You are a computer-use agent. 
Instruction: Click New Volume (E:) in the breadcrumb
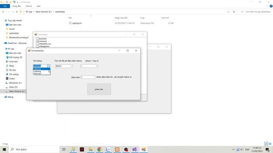coord(44,12)
